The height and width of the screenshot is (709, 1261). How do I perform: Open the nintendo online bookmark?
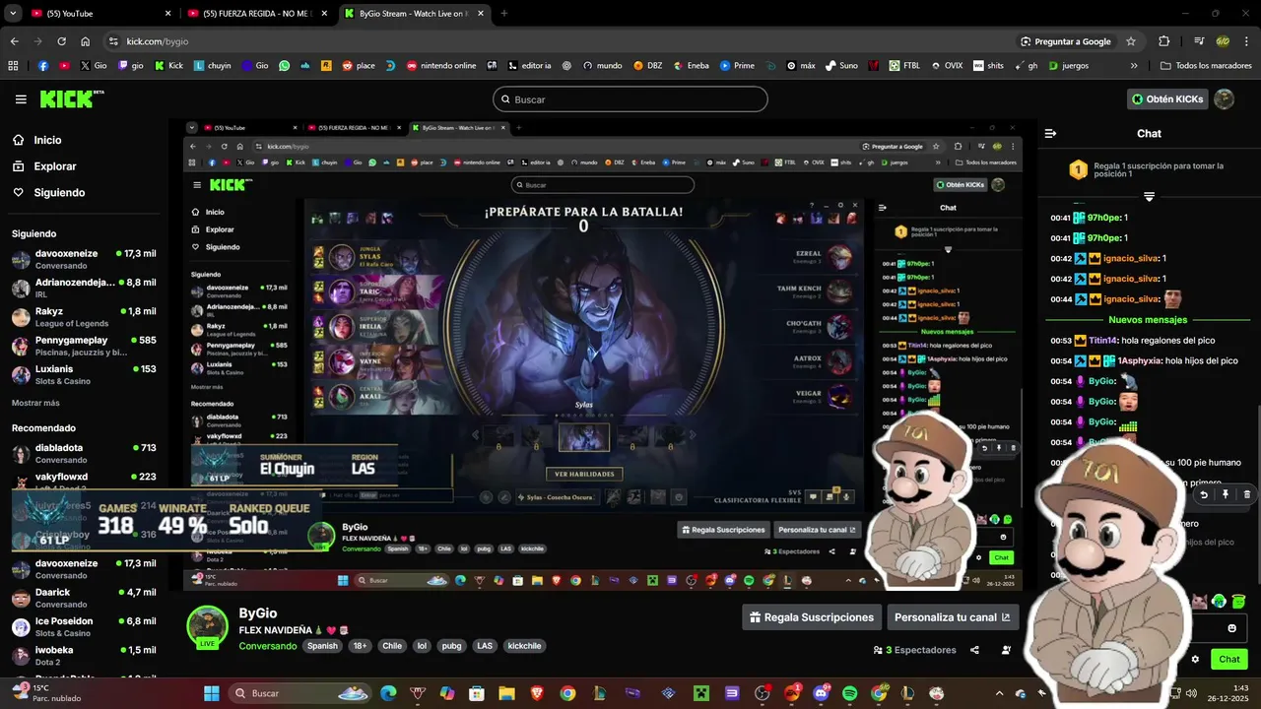pyautogui.click(x=441, y=66)
